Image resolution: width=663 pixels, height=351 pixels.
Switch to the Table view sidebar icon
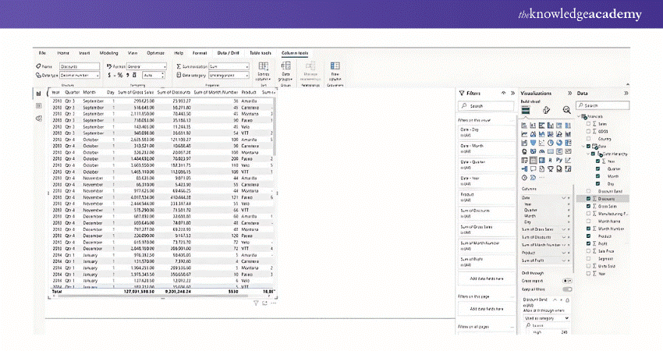click(39, 105)
